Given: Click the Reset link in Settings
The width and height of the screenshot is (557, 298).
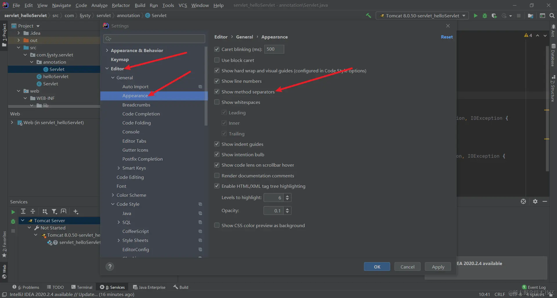Looking at the screenshot, I should click(447, 37).
